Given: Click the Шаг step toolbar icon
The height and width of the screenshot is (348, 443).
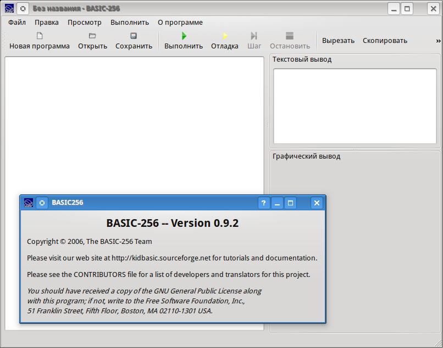Looking at the screenshot, I should click(x=254, y=36).
